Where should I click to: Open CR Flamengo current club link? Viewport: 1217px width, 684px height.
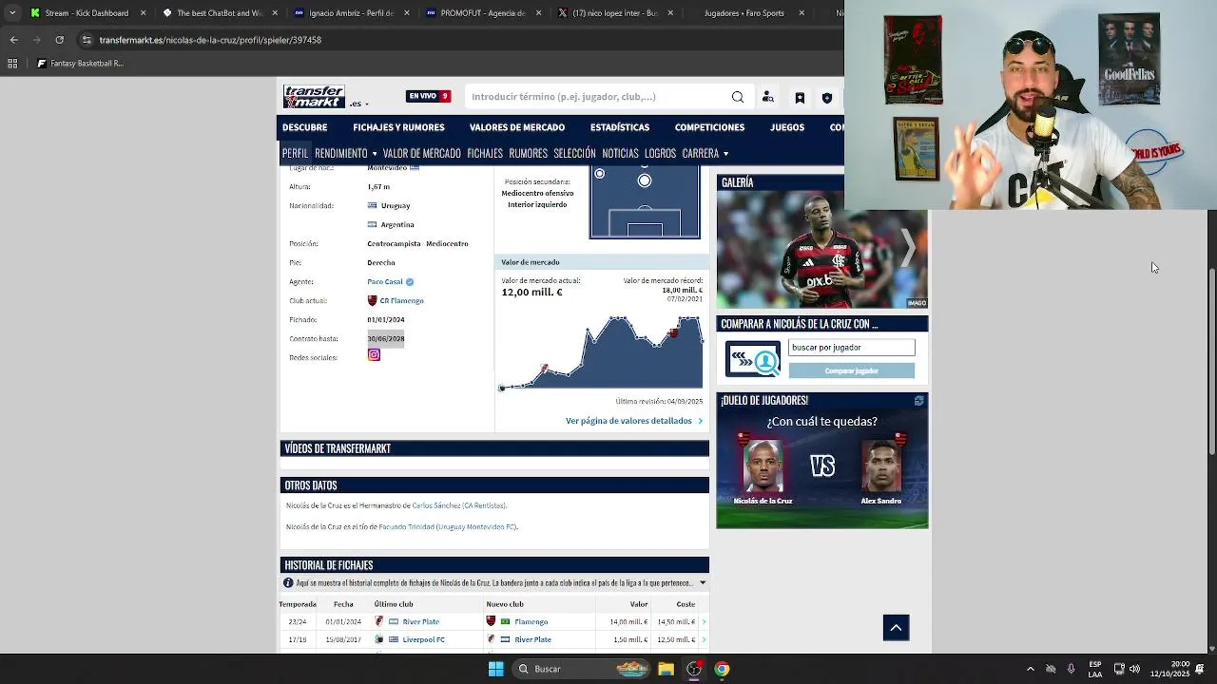(401, 301)
